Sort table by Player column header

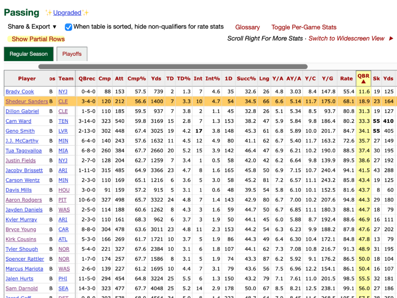coord(27,78)
